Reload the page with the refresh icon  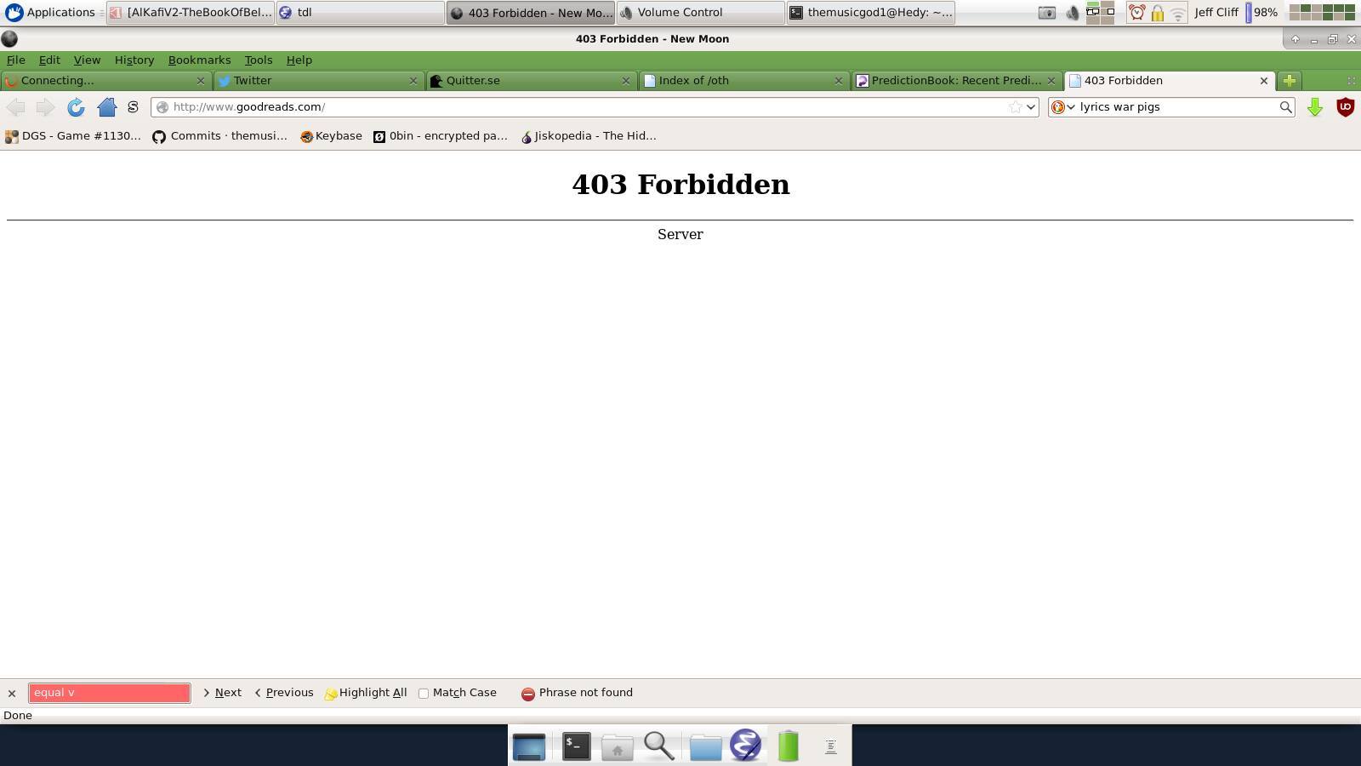[x=76, y=106]
